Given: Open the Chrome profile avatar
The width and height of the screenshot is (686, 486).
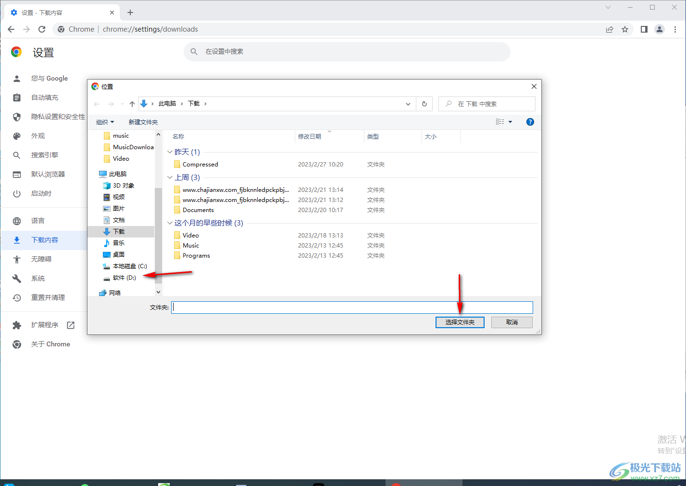Looking at the screenshot, I should pos(660,29).
